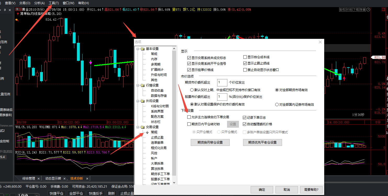Click the yellow magnifier icon on the chart

coord(17,20)
